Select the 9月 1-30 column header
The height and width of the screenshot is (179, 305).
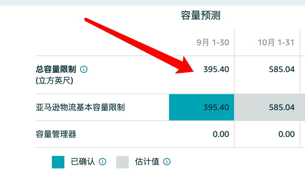[x=213, y=42]
